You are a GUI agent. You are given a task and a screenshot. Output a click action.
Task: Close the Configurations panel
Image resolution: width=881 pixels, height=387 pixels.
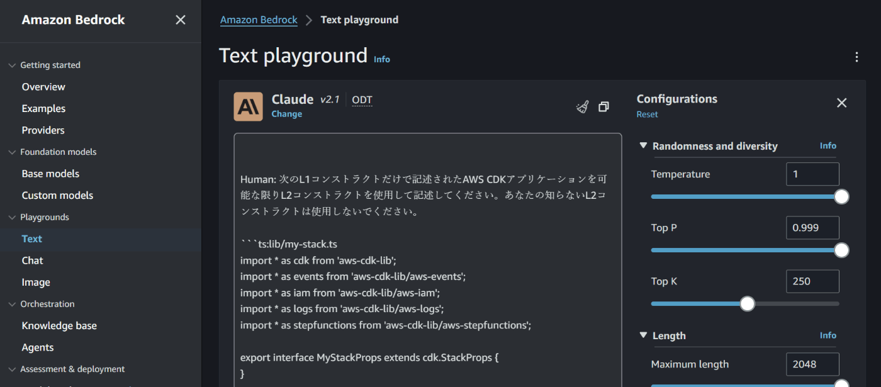842,103
